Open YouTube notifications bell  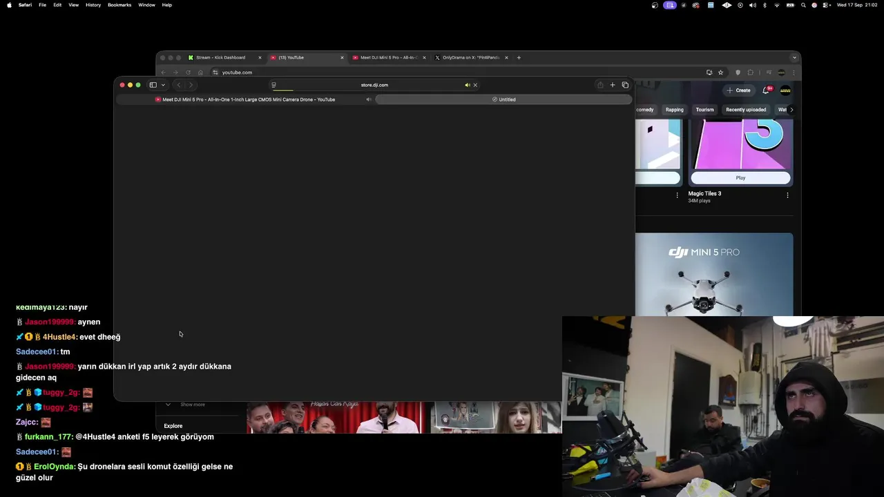(x=766, y=90)
